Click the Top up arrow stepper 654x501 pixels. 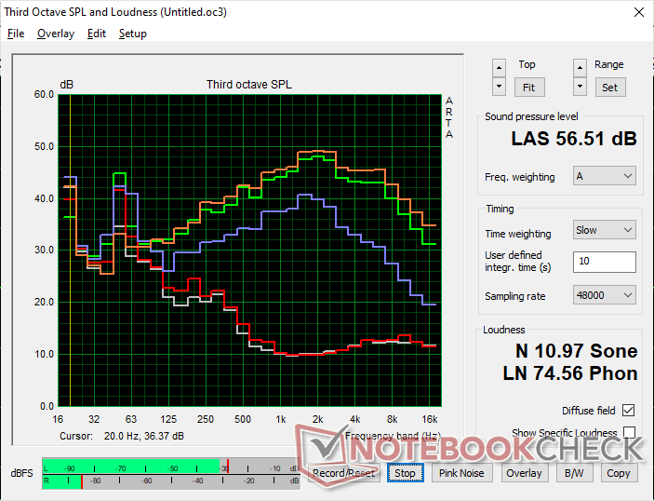500,67
